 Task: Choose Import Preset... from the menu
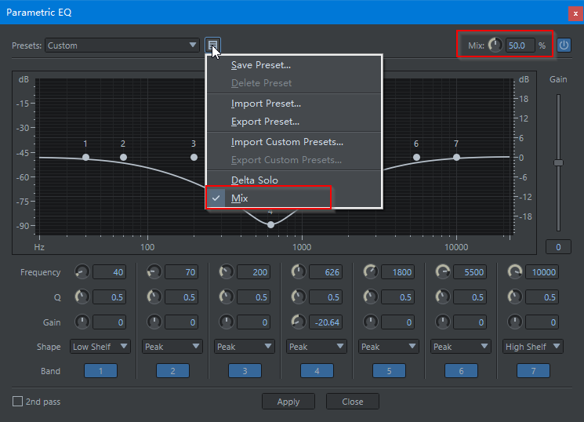tap(294, 104)
